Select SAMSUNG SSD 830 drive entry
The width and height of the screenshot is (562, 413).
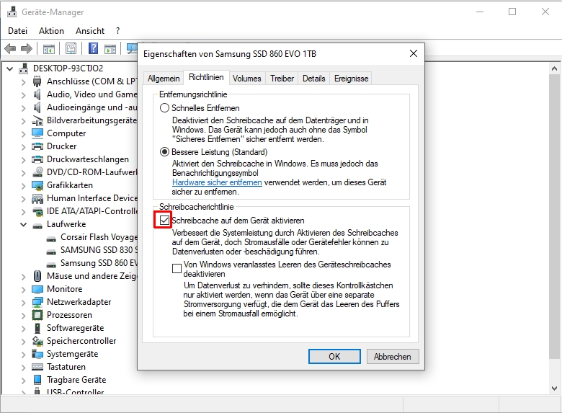pos(99,250)
